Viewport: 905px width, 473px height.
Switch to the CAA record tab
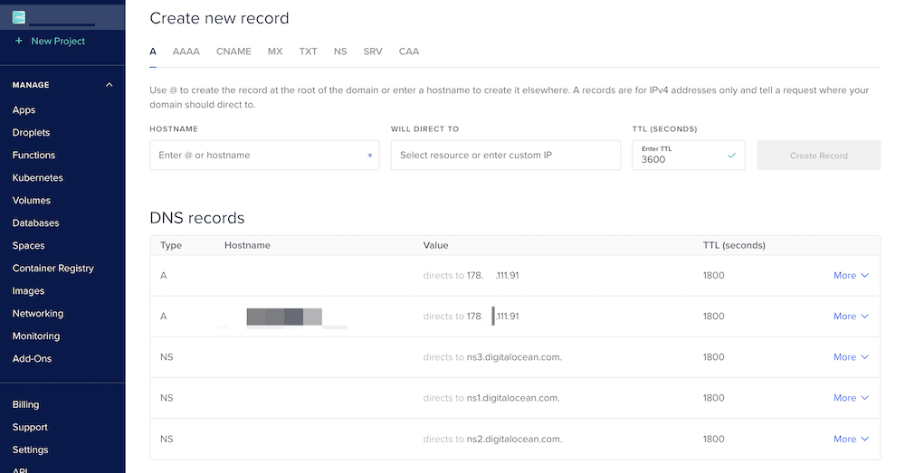point(409,52)
